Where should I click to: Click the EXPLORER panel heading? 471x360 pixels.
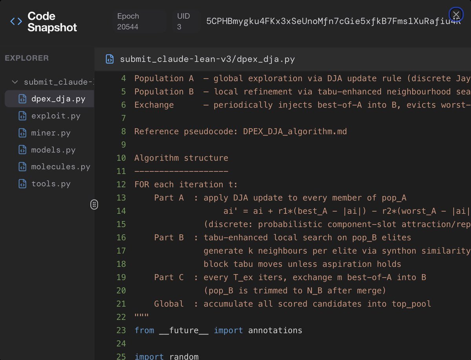[27, 58]
